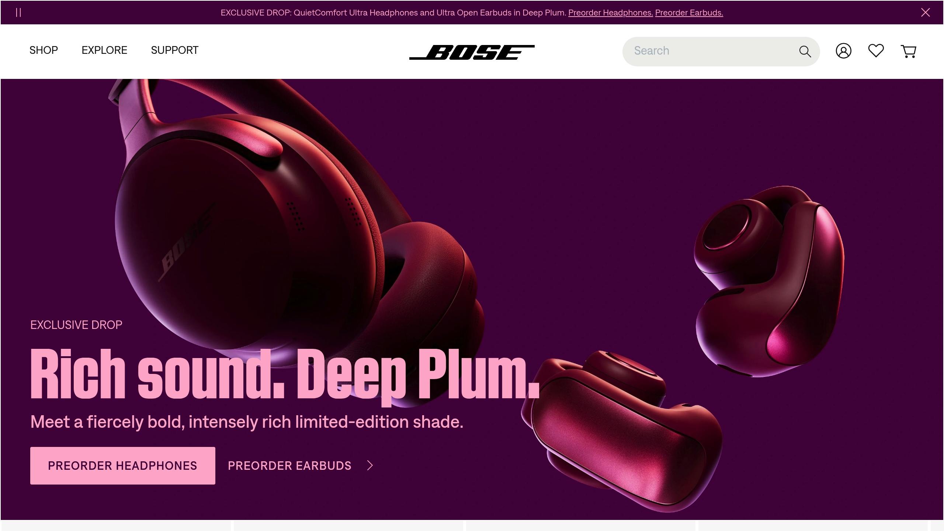Screen dimensions: 944x531
Task: Open the EXPLORE menu
Action: 104,50
